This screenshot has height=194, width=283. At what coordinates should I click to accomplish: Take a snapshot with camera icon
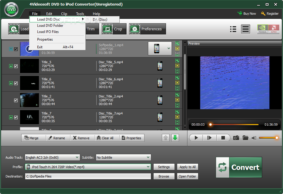pos(236,138)
